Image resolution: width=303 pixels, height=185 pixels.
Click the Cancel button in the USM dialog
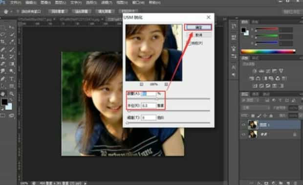click(x=198, y=35)
